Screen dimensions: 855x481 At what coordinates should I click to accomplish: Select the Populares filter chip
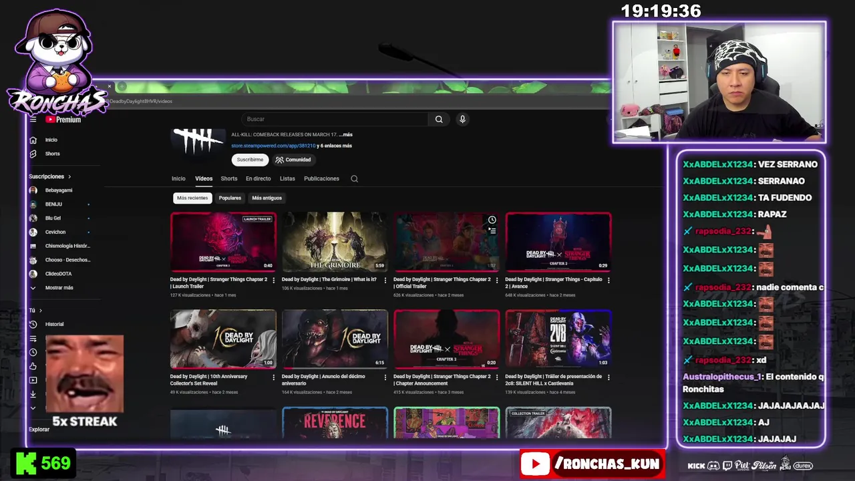coord(230,198)
